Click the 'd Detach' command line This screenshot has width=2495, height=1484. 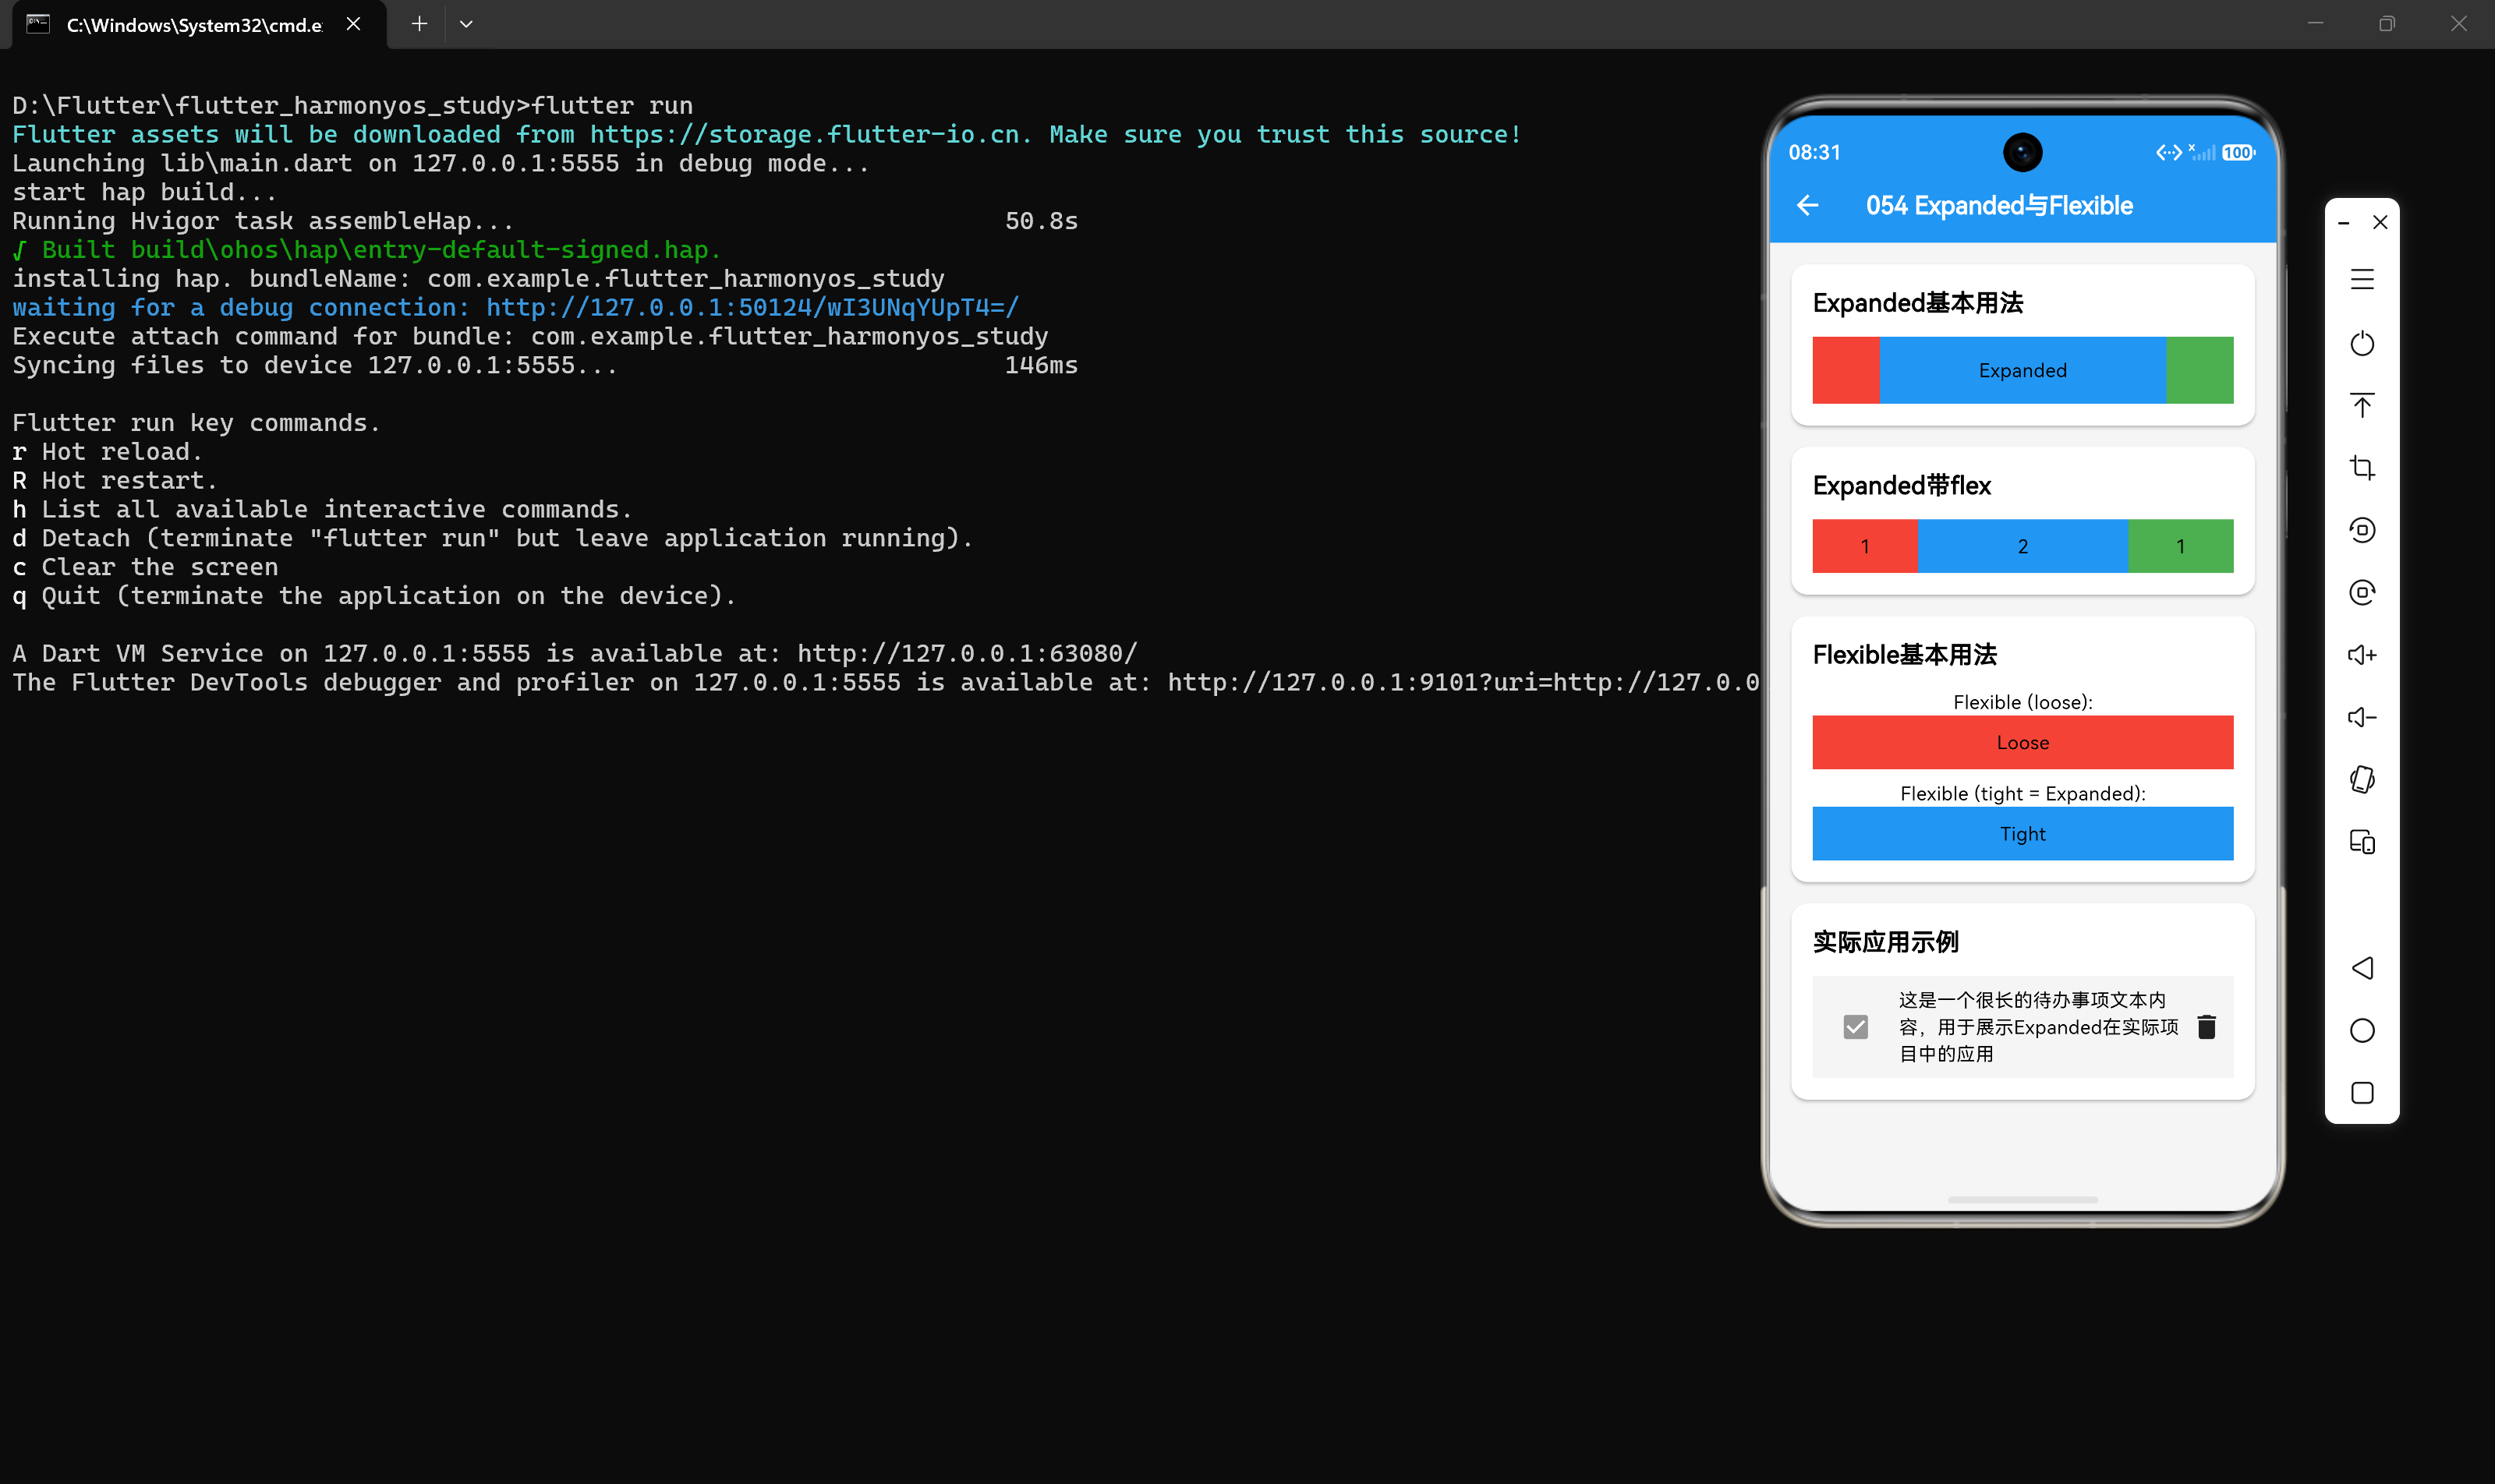(492, 539)
